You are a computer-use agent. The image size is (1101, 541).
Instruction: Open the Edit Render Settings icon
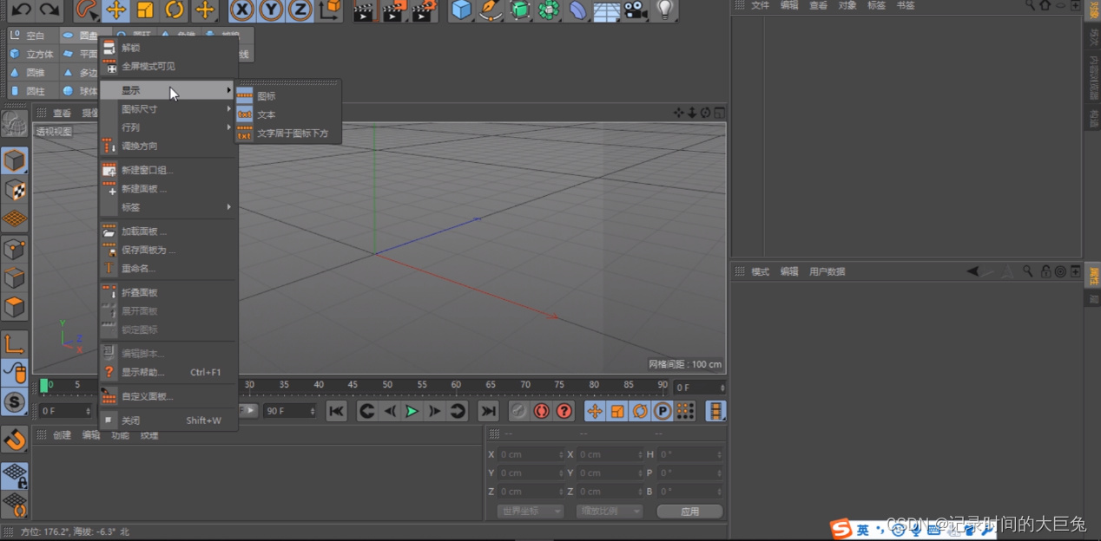coord(423,10)
